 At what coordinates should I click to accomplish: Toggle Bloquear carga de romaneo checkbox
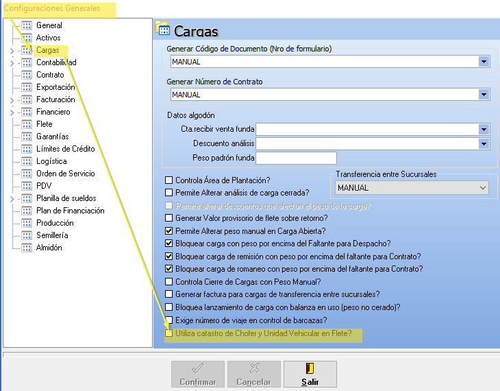[168, 269]
